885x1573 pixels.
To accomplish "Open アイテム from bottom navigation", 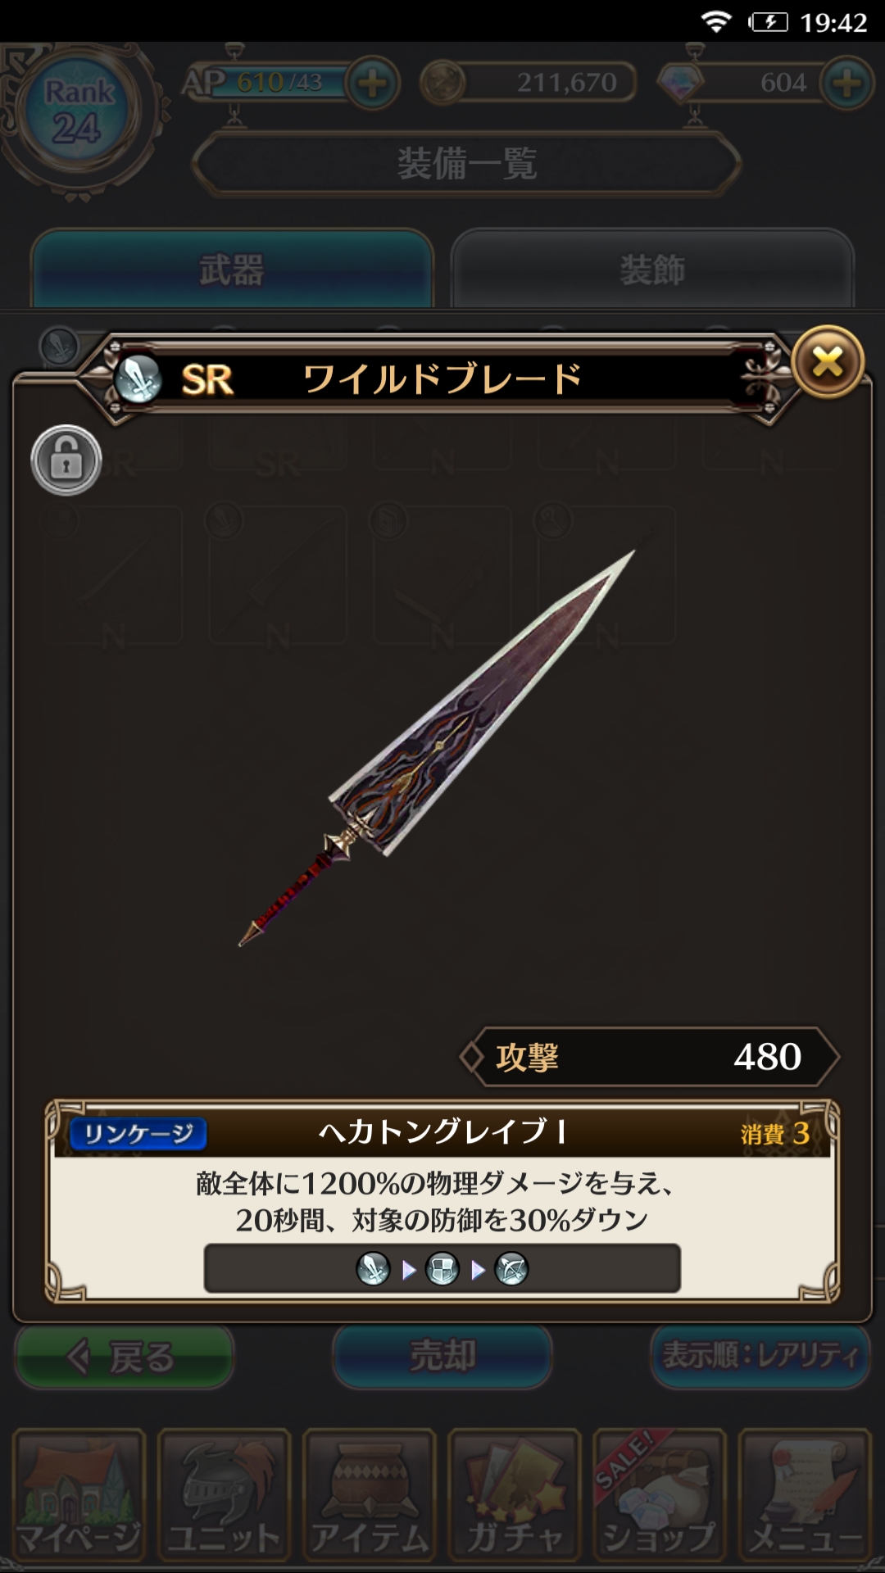I will click(x=369, y=1496).
